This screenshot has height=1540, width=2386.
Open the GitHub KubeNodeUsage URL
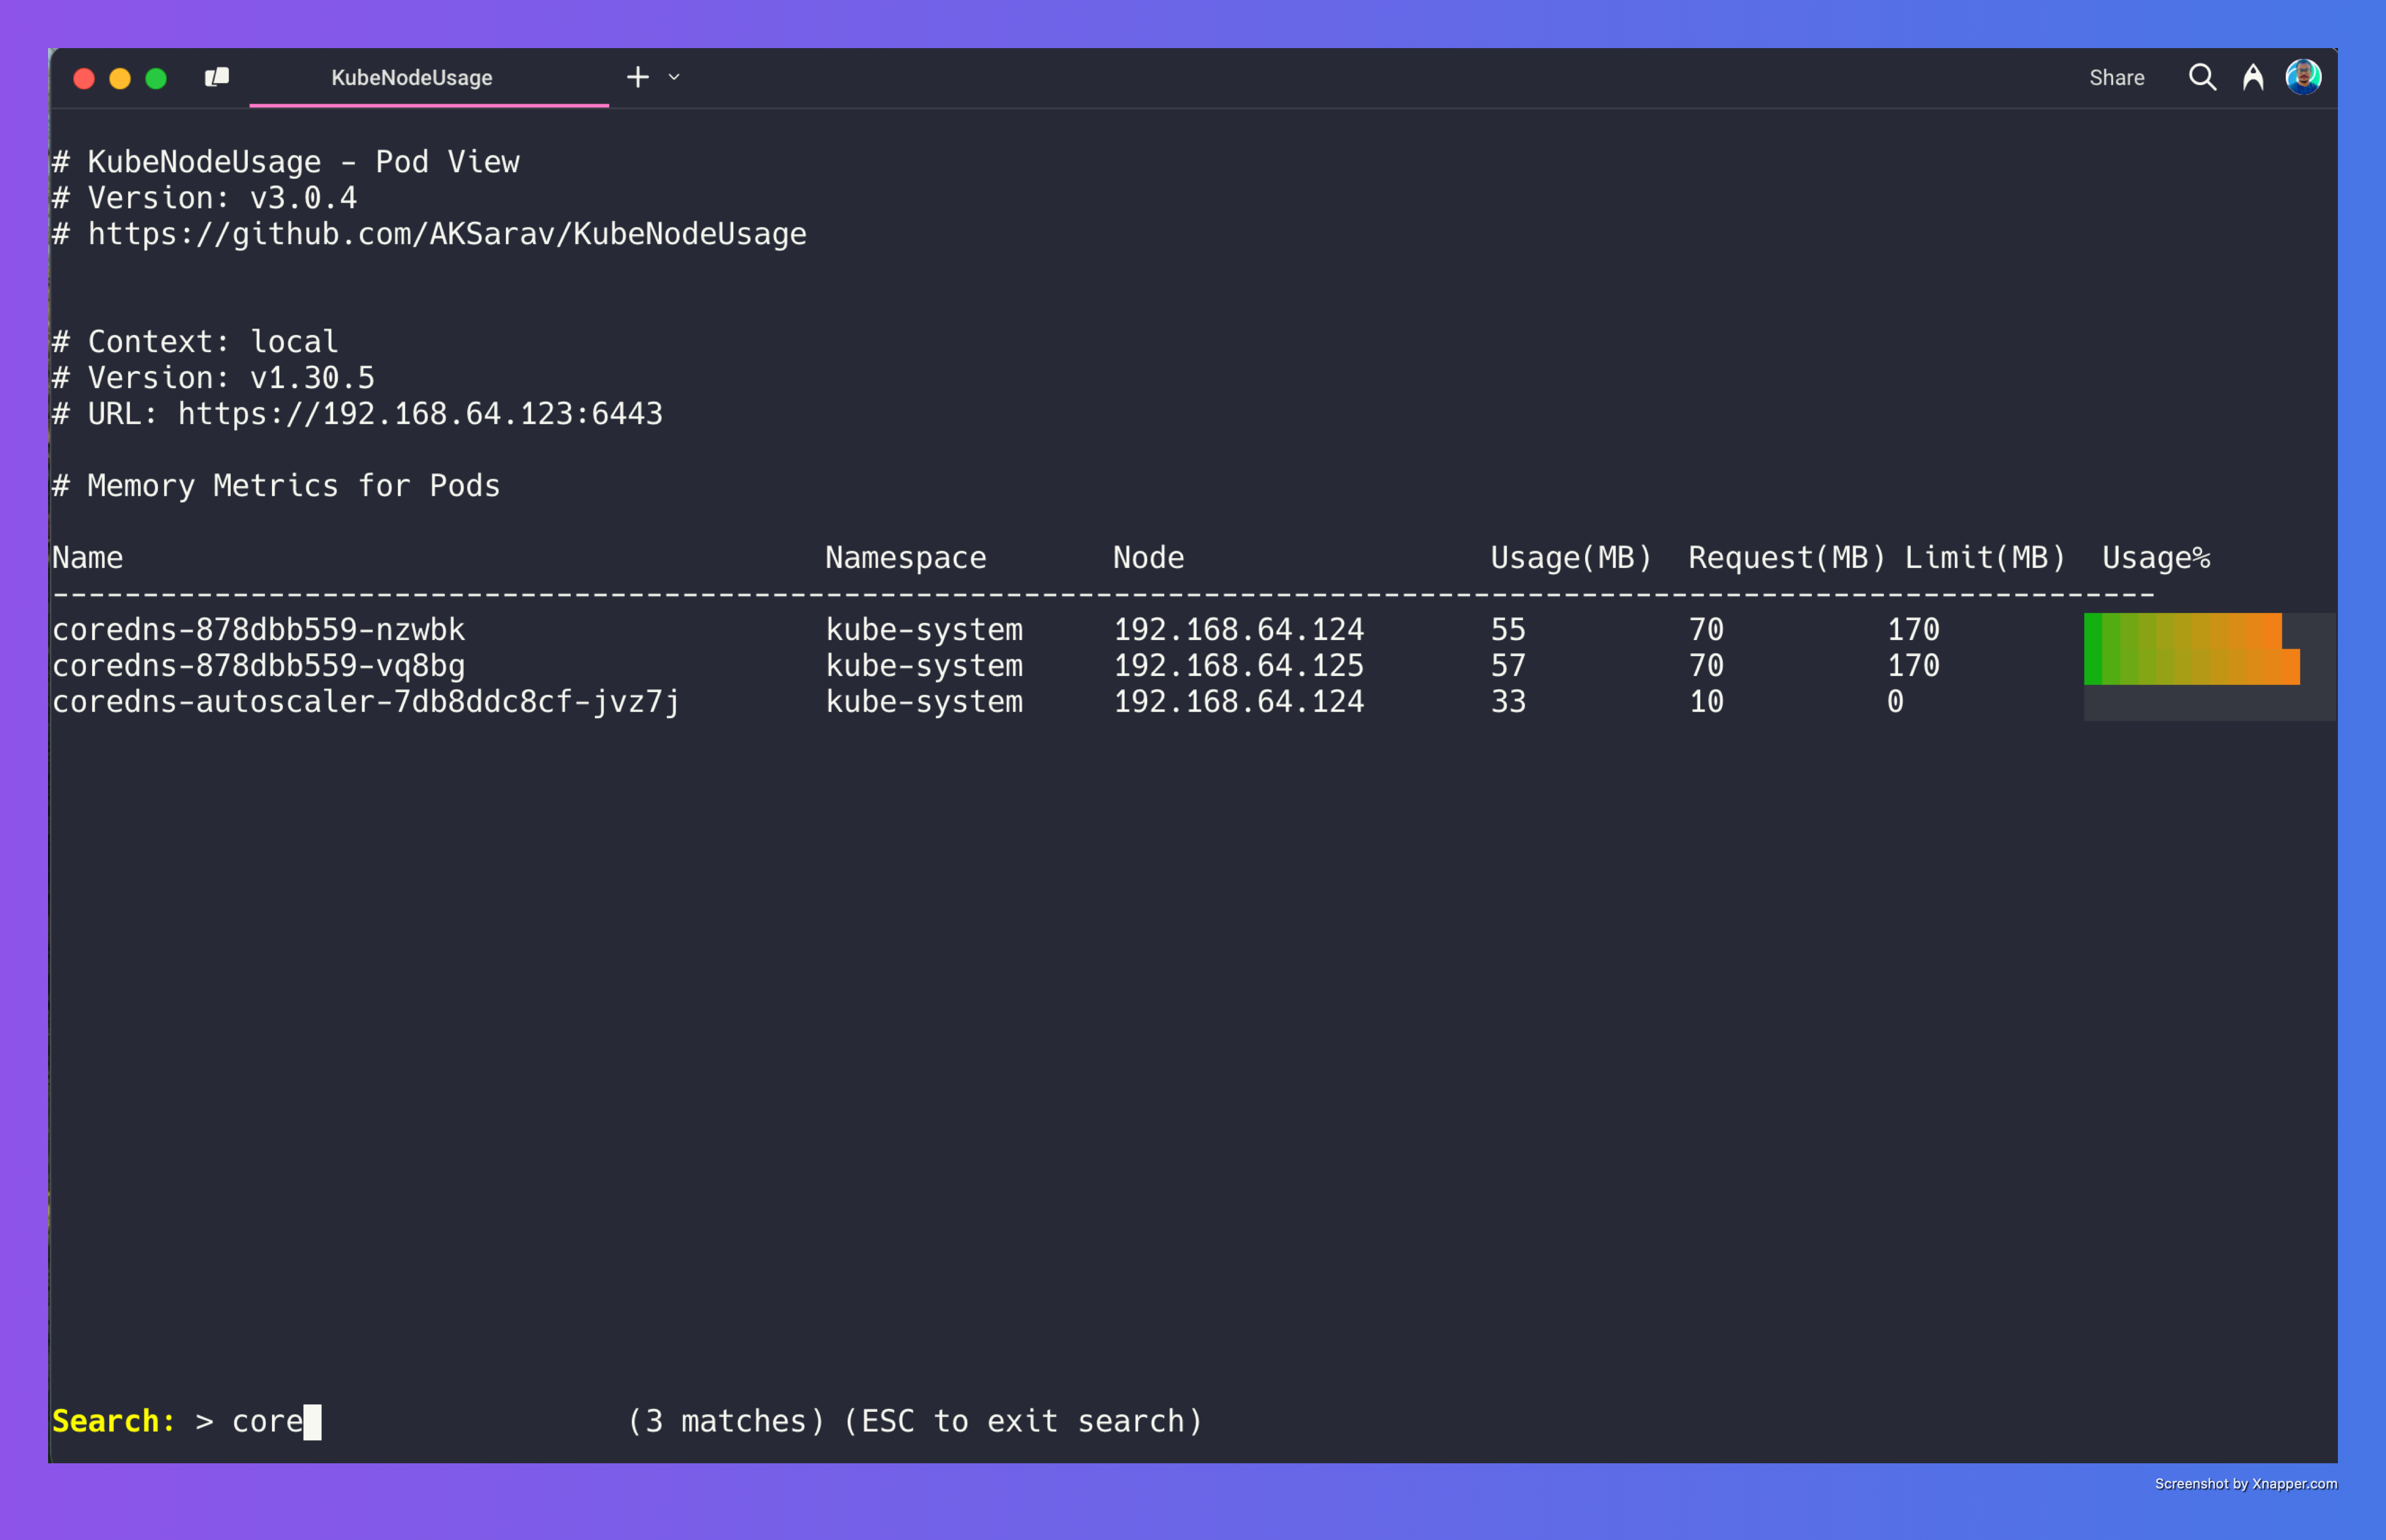pos(447,234)
